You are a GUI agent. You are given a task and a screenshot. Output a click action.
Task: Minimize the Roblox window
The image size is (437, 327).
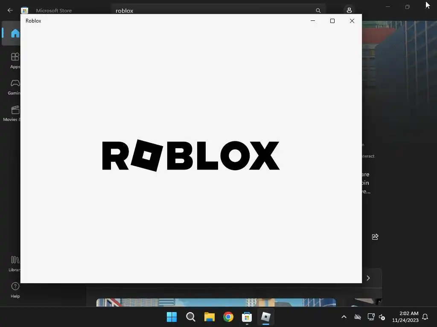[x=313, y=21]
